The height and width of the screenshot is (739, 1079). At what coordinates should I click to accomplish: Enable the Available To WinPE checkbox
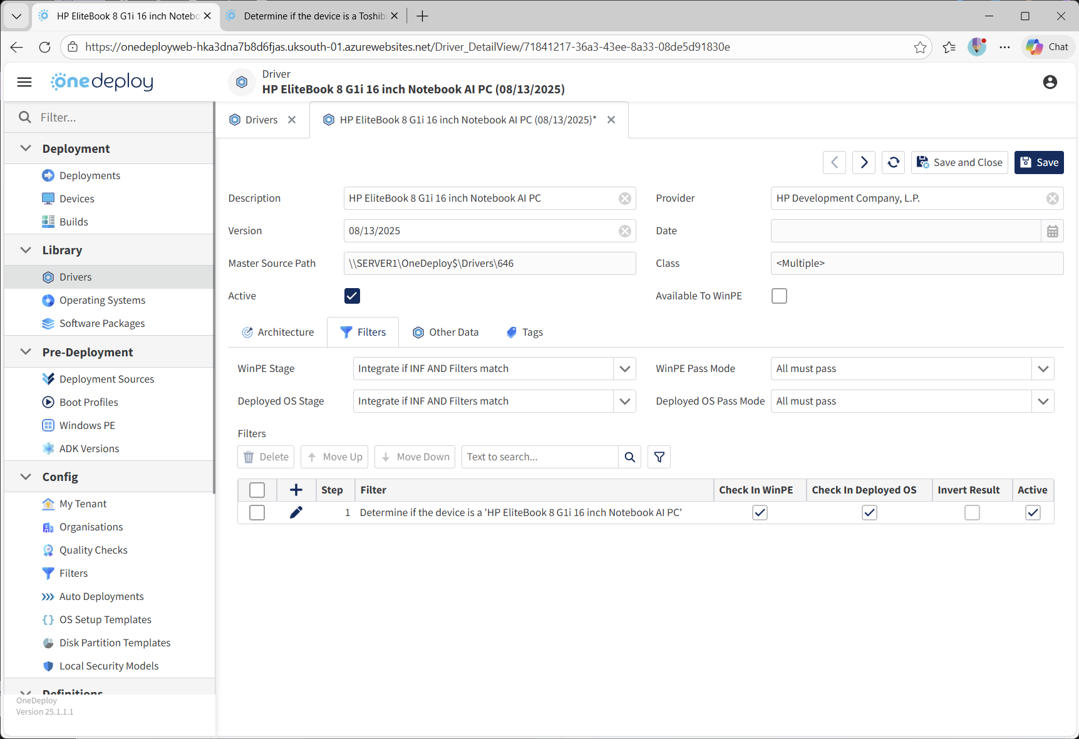(779, 296)
